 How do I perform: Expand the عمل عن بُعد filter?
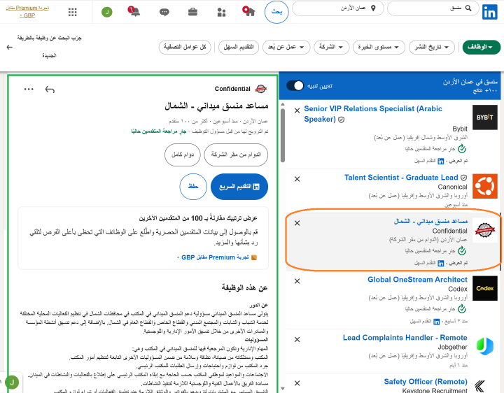click(286, 47)
